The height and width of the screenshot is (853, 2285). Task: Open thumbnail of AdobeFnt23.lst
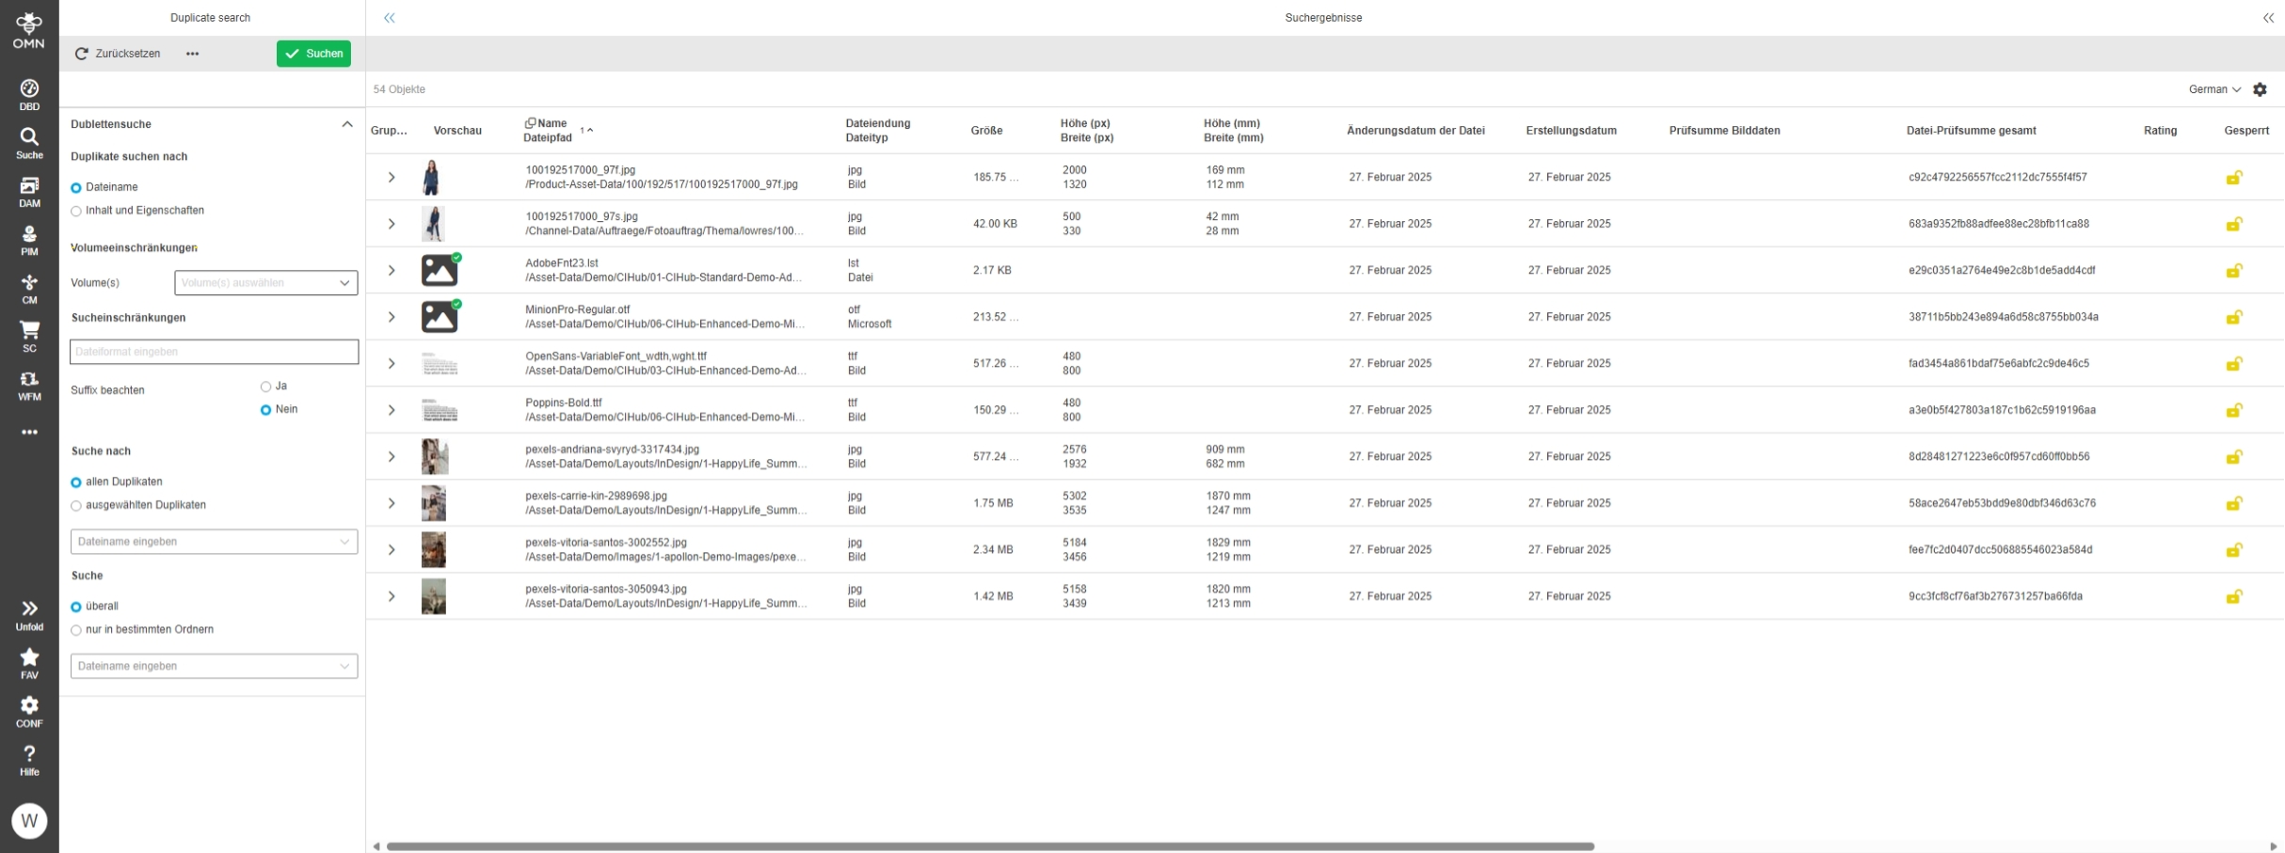[x=439, y=270]
